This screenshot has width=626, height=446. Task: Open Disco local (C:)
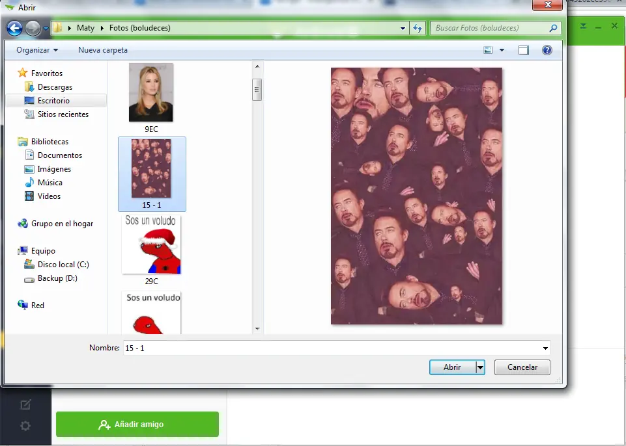click(x=63, y=265)
